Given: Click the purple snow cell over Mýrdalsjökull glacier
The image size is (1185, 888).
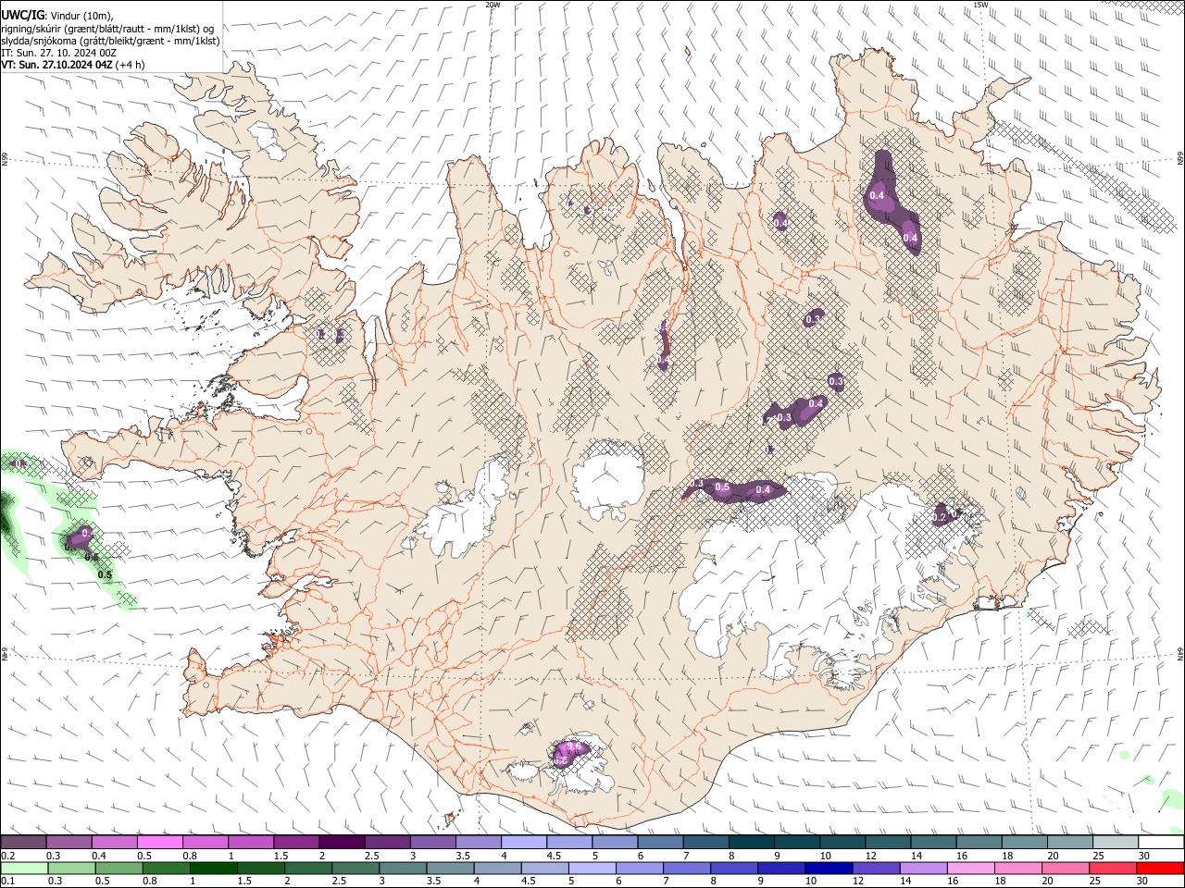Looking at the screenshot, I should 569,752.
